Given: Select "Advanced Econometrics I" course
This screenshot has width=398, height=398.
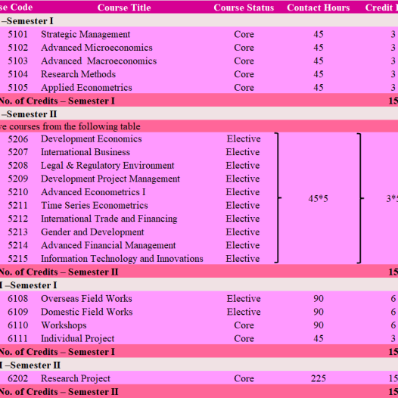Looking at the screenshot, I should (x=93, y=192).
